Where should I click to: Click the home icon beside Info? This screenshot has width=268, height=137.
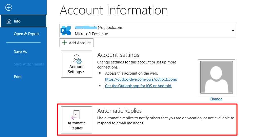point(9,21)
